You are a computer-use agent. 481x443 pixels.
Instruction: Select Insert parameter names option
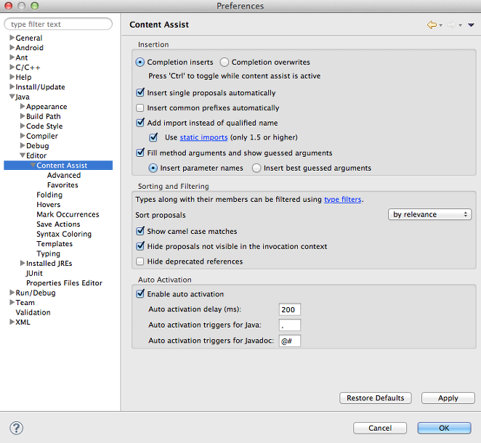(x=153, y=168)
